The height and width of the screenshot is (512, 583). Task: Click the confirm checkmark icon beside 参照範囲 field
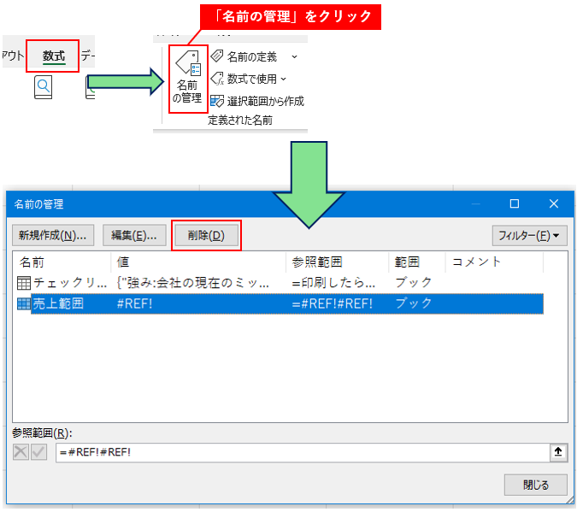pyautogui.click(x=39, y=453)
